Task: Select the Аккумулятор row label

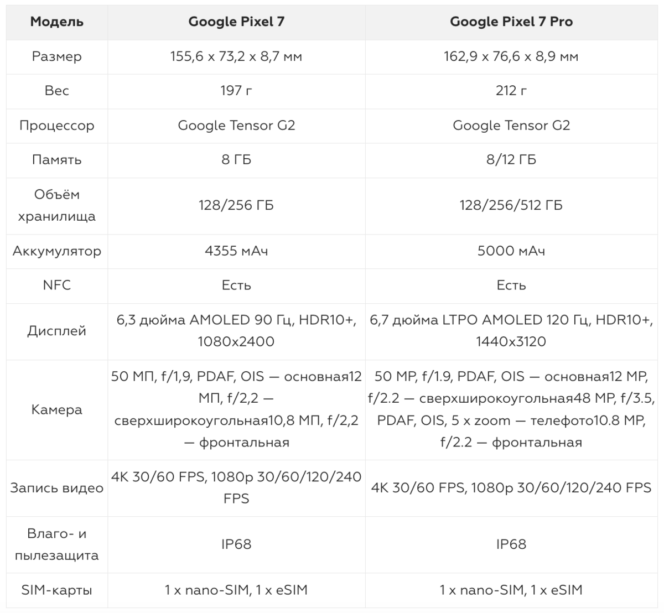Action: (x=57, y=251)
